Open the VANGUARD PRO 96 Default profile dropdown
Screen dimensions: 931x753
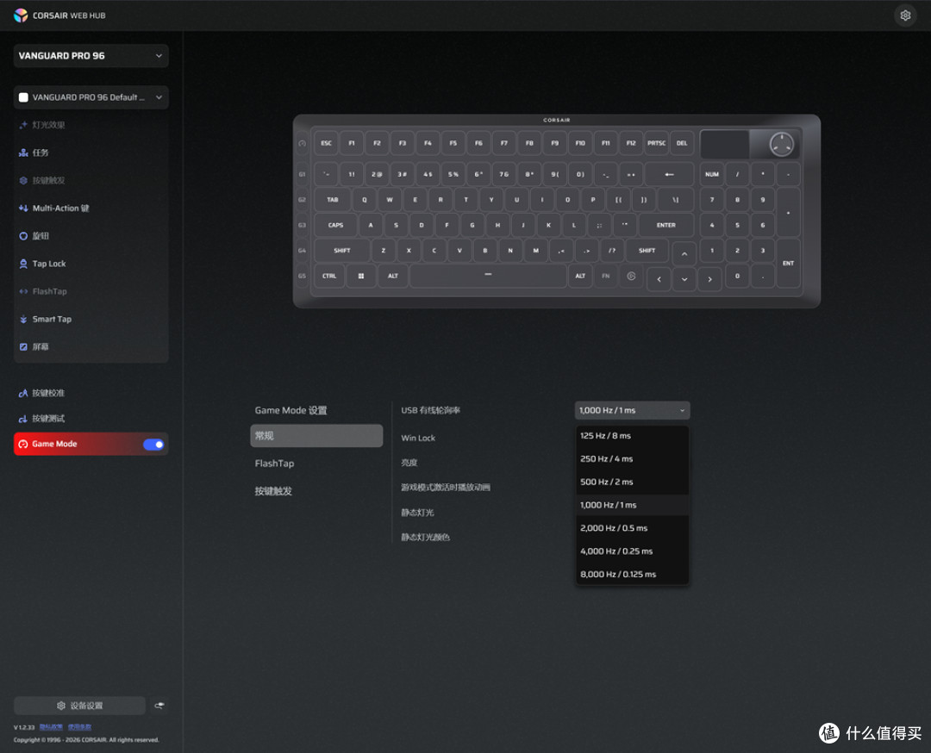tap(91, 97)
